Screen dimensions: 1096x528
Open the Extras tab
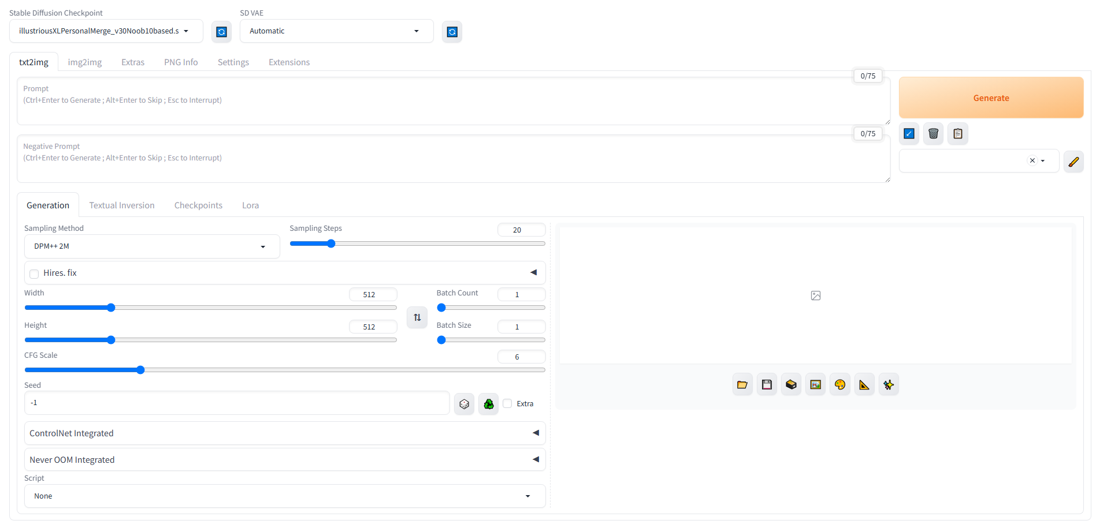tap(133, 62)
